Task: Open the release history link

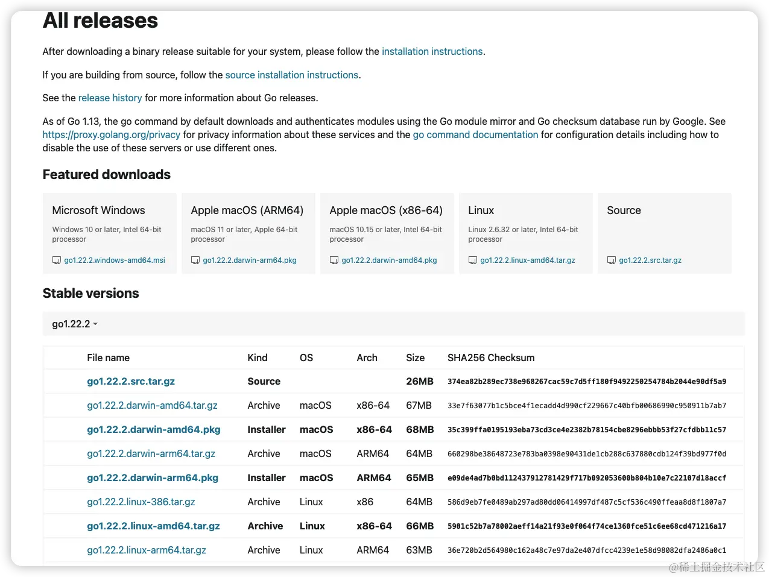Action: (110, 98)
